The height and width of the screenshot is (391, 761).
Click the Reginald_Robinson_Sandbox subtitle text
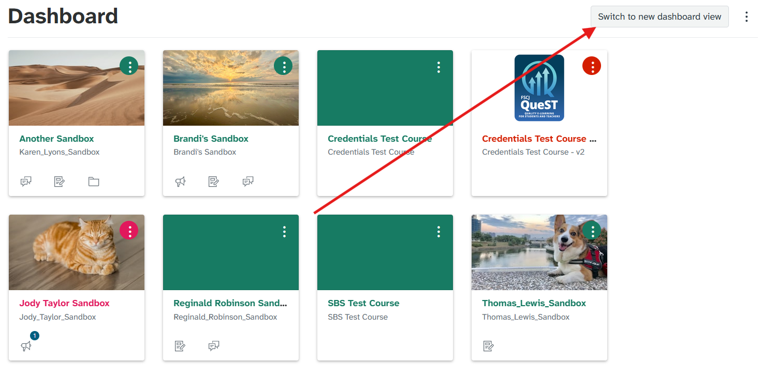click(x=225, y=317)
